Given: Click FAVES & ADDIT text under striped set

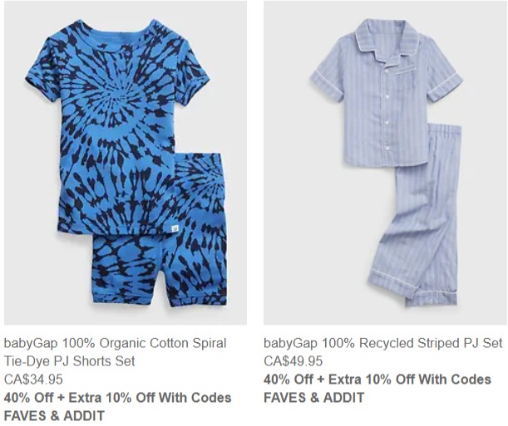Looking at the screenshot, I should (314, 398).
